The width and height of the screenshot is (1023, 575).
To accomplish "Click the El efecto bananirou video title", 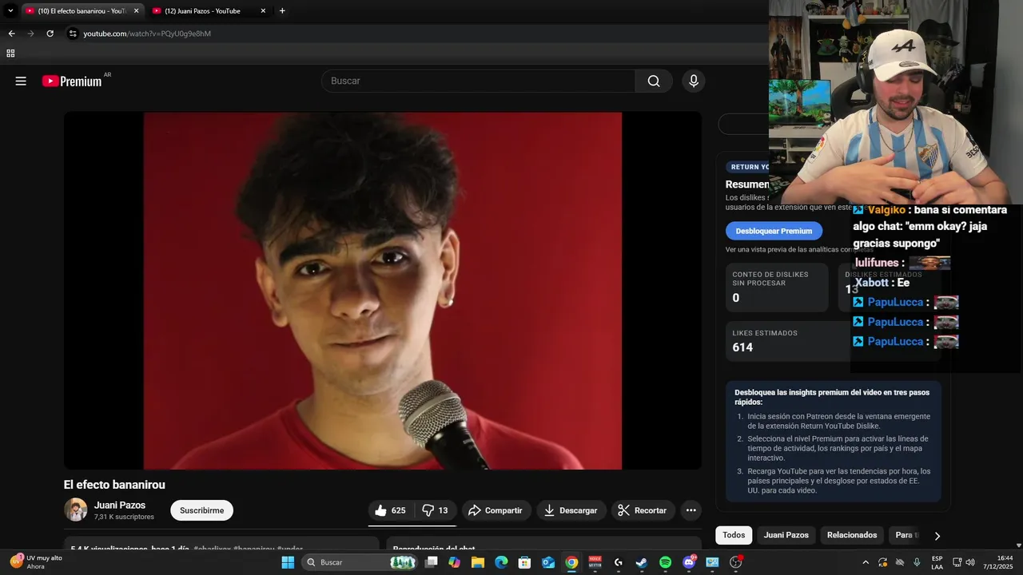I will (114, 485).
